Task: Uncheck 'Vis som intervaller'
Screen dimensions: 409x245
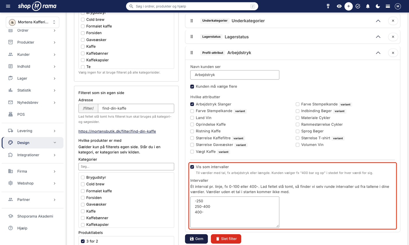Action: click(x=192, y=167)
